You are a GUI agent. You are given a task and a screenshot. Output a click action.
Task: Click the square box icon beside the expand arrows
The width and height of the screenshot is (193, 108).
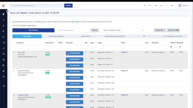pyautogui.click(x=150, y=5)
